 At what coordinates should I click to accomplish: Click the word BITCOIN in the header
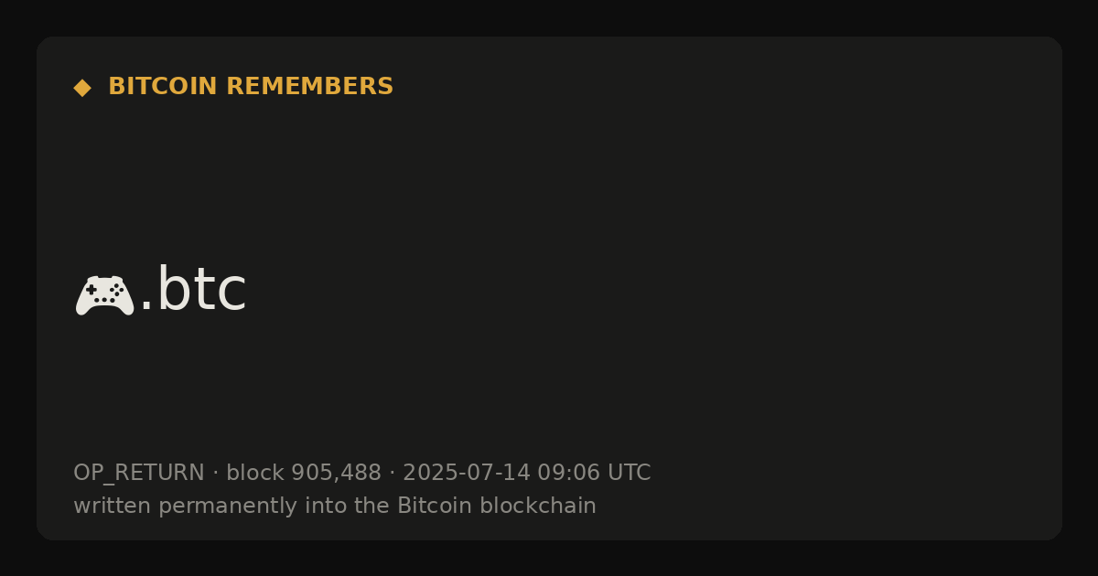[163, 87]
